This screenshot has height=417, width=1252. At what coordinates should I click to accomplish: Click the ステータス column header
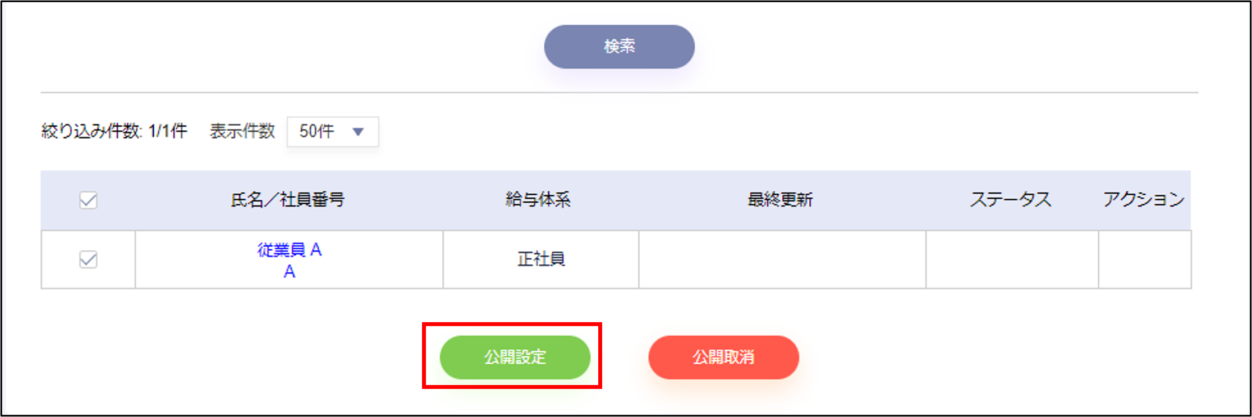coord(1010,200)
